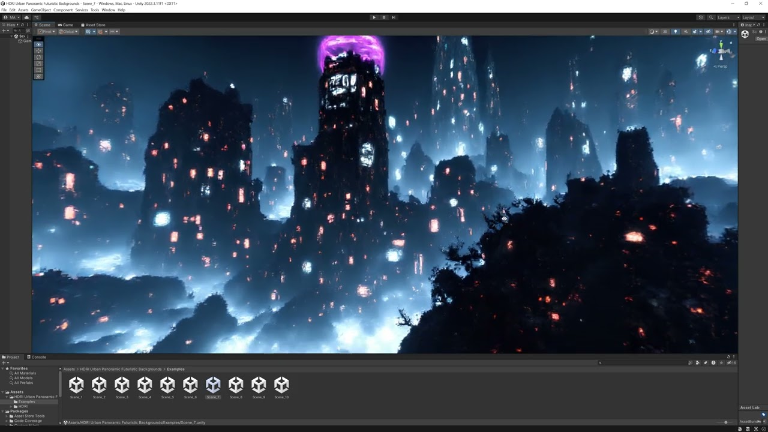Click the Play button

pyautogui.click(x=374, y=17)
